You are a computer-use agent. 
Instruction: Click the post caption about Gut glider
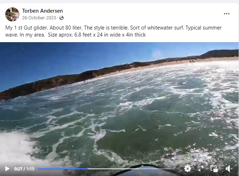tap(114, 31)
